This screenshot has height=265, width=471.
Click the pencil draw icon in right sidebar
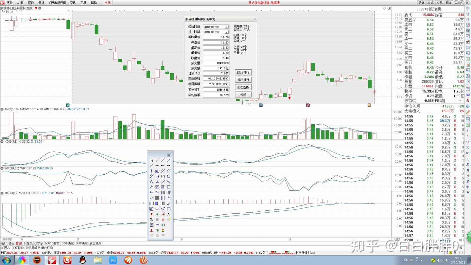coord(468,112)
